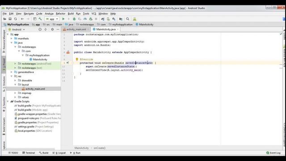Close the MainActivity.java tab
The width and height of the screenshot is (286, 161).
click(x=118, y=30)
